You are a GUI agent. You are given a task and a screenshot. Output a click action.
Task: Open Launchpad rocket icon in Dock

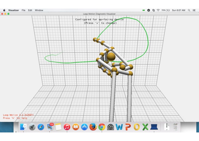(x=32, y=127)
